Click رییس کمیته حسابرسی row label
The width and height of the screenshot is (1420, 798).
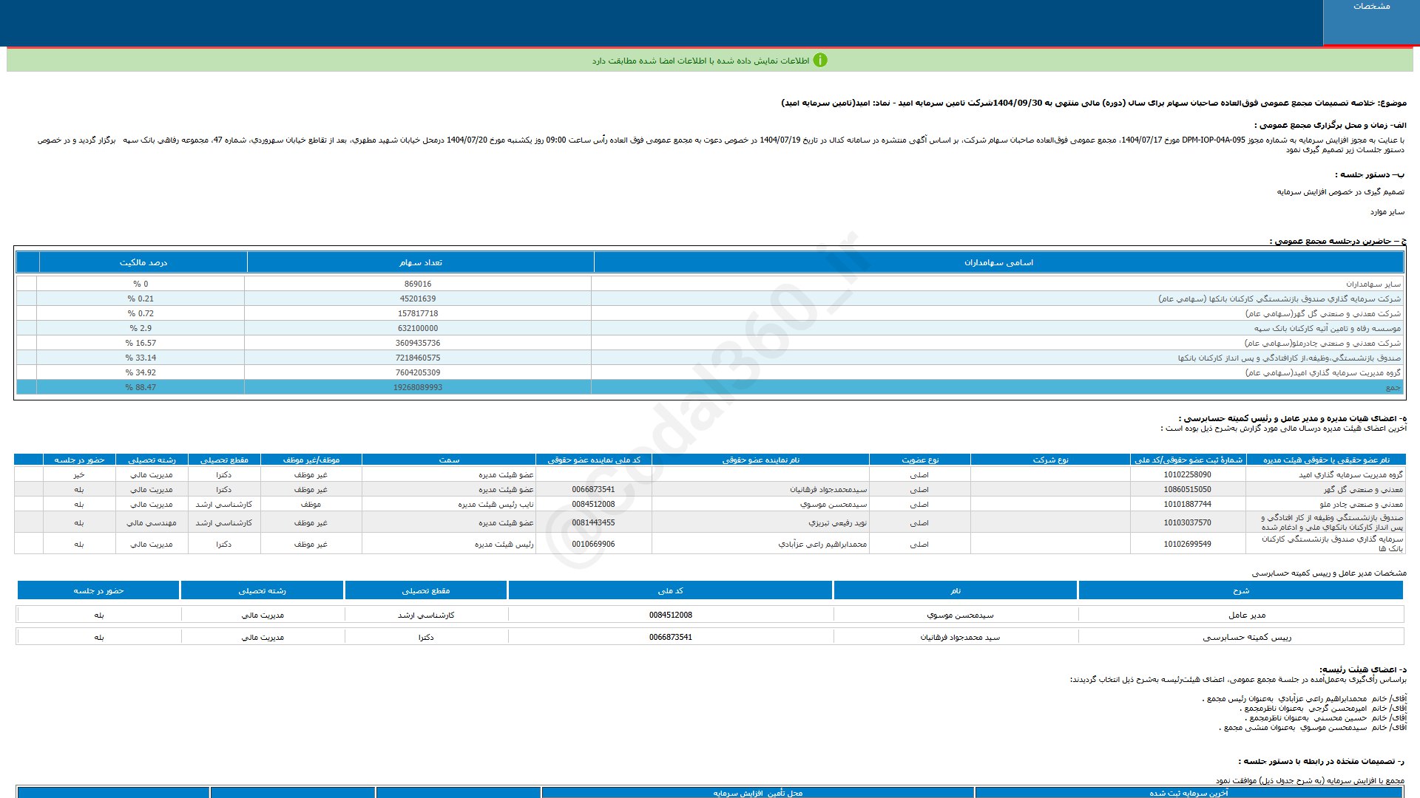1247,637
